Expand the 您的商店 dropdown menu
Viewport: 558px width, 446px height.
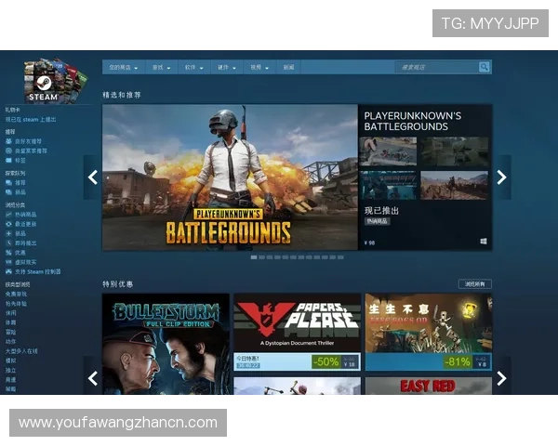click(124, 67)
